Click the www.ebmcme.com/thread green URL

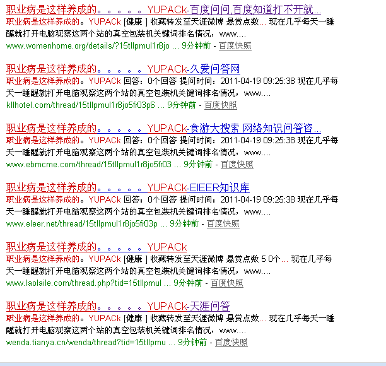tap(89, 165)
